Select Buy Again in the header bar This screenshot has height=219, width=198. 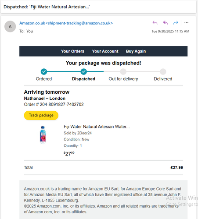[x=136, y=51]
